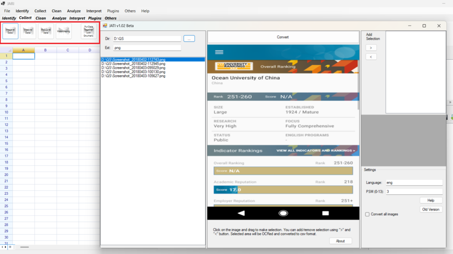
Task: Open the Analyze menu in menu bar
Action: (74, 11)
